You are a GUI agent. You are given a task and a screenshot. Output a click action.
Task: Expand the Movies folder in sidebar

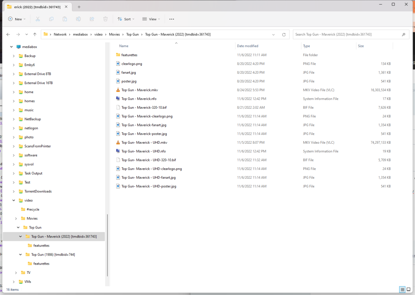pos(15,218)
